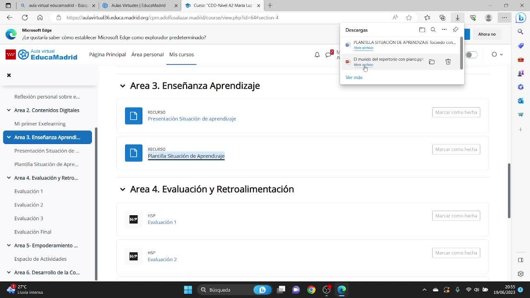Open the Evaluación 2 H5P link
Viewport: 530px width, 298px height.
point(162,260)
